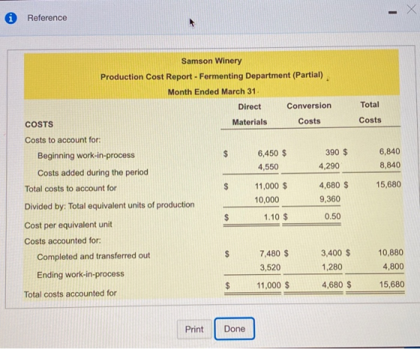Viewport: 420px width, 349px height.
Task: Click the Ending work-in-process row label
Action: (x=80, y=274)
